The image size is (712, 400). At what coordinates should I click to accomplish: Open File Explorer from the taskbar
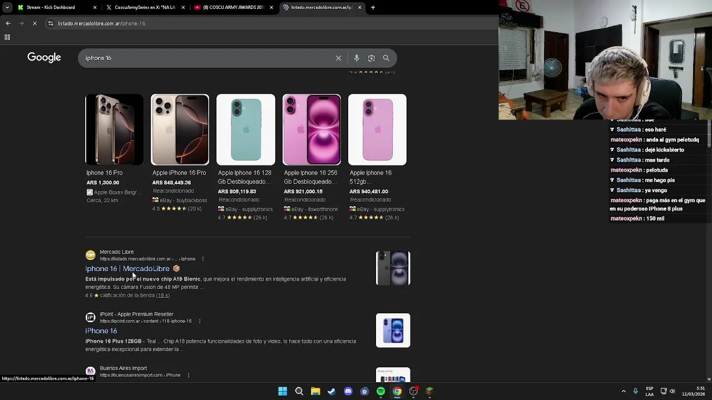coord(315,391)
